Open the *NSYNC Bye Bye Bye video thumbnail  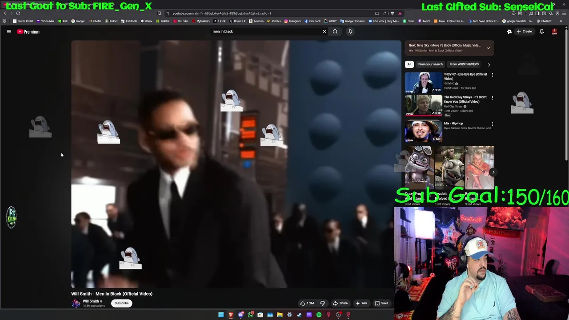click(x=424, y=82)
